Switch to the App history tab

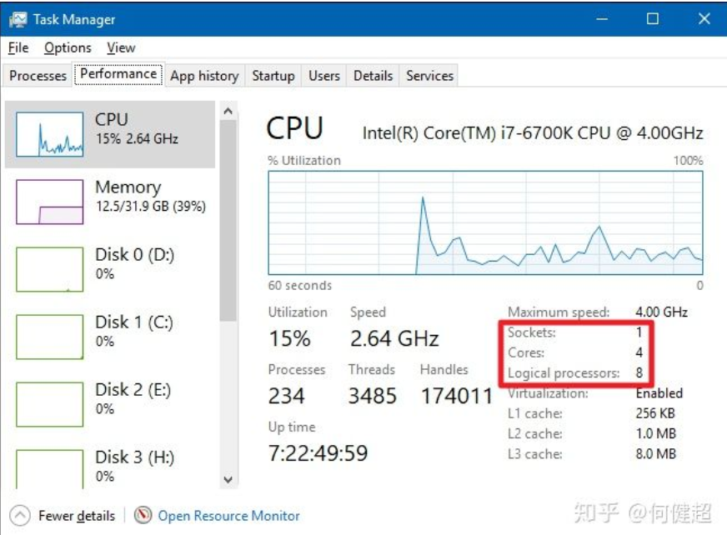pyautogui.click(x=204, y=75)
